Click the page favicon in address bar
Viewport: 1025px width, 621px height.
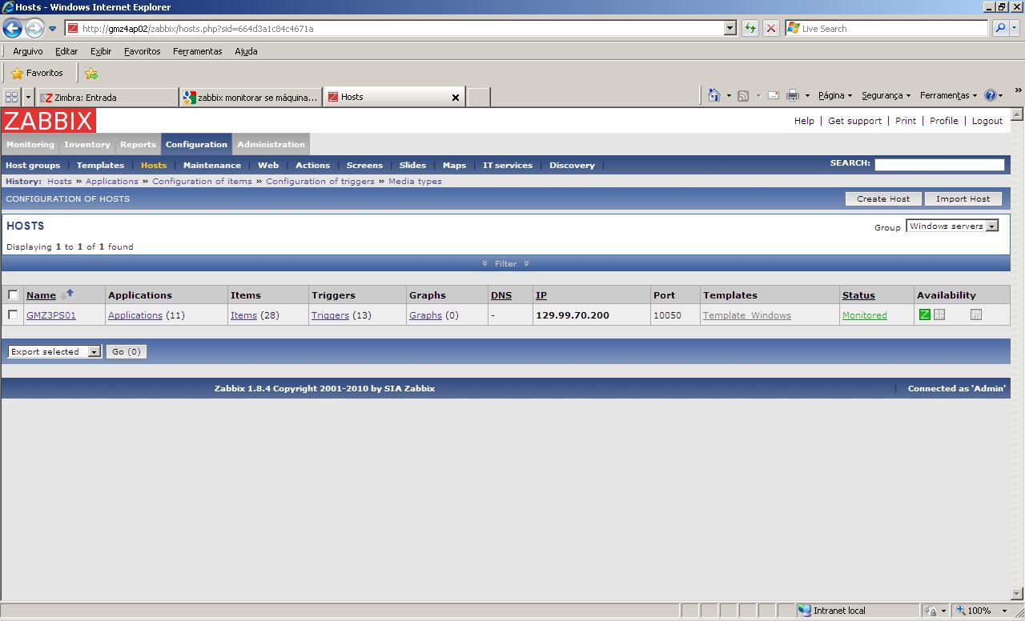coord(73,29)
